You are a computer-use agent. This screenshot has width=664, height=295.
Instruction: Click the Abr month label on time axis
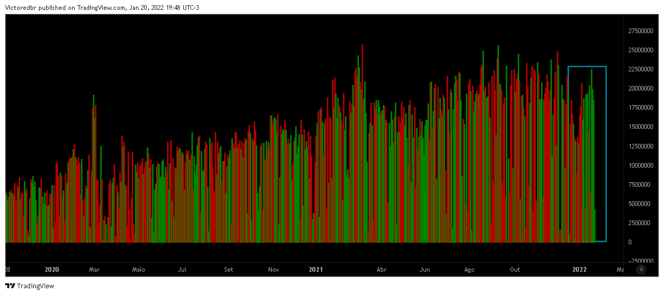[382, 270]
